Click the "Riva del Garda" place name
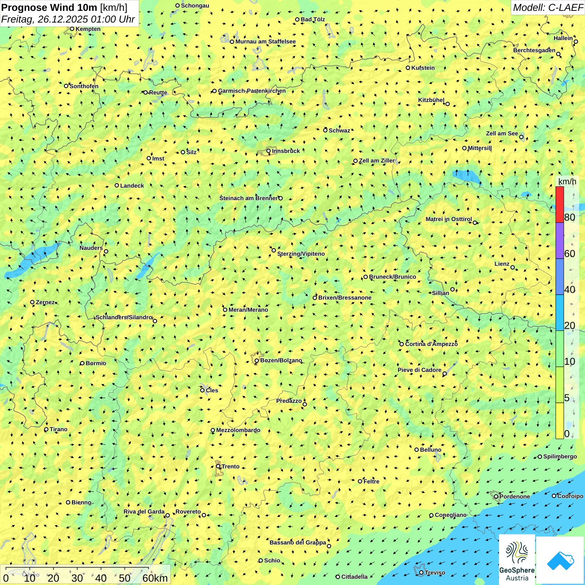585x585 pixels. coord(144,511)
